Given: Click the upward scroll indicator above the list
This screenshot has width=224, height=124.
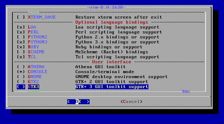Looking at the screenshot, I should click(33, 12).
